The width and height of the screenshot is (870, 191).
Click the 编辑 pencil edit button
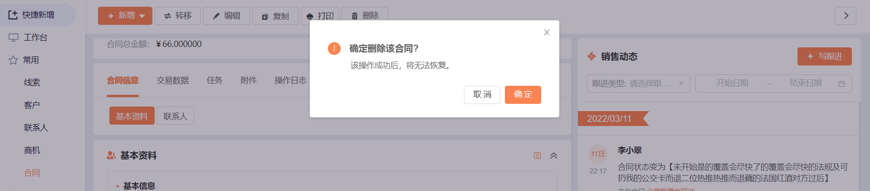tap(226, 16)
